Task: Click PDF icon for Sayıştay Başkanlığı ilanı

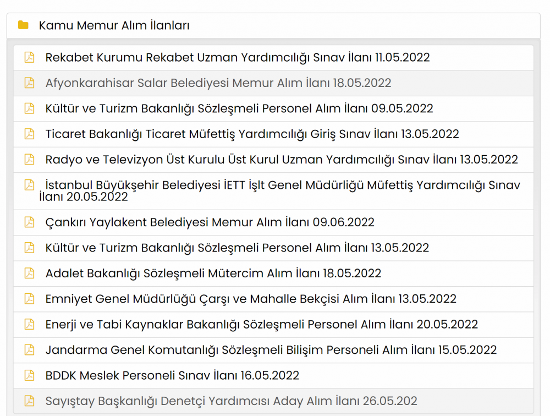Action: point(30,401)
